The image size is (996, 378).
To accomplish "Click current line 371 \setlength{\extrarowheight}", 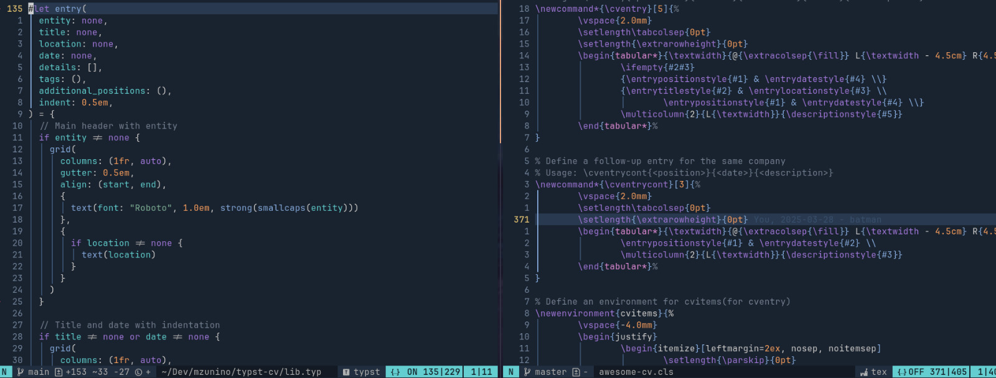I will tap(663, 219).
